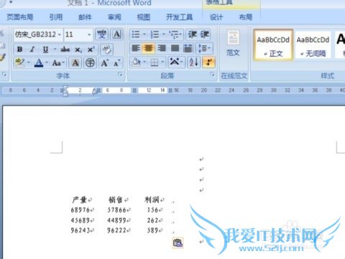Apply numbered list
Screen dimensions: 345x259
point(155,35)
